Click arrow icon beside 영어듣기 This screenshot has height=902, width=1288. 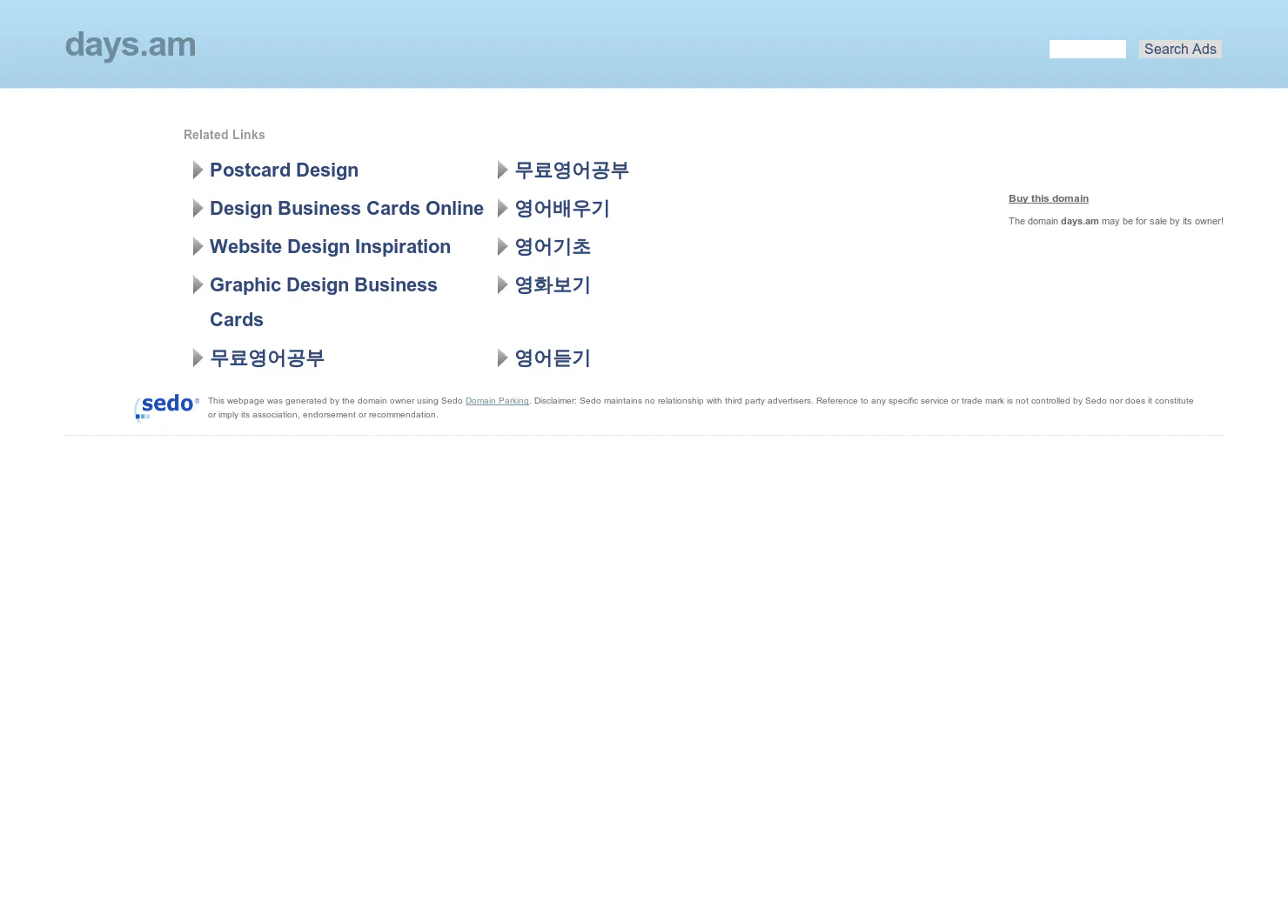click(502, 358)
